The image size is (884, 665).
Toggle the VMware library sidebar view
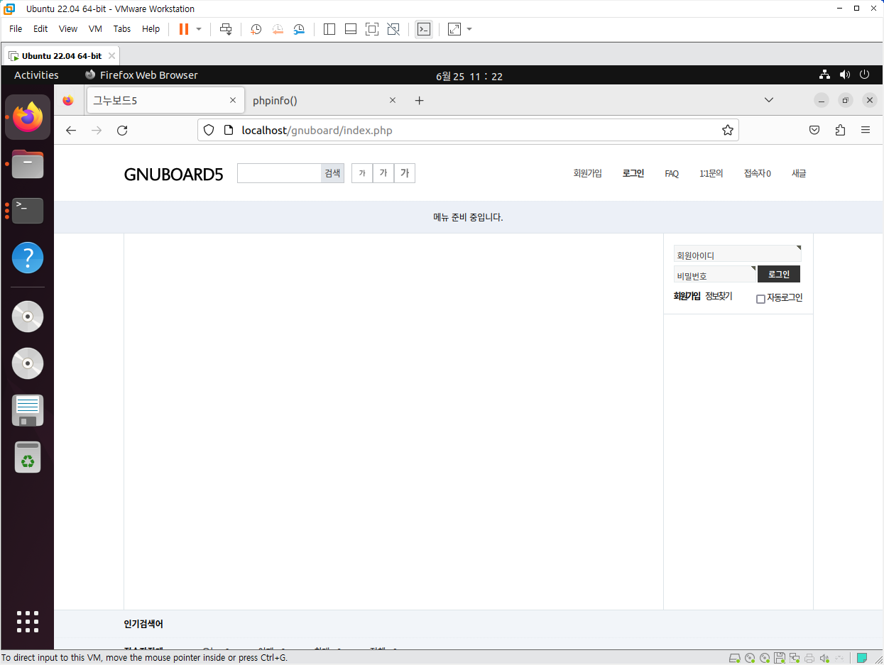click(x=329, y=29)
